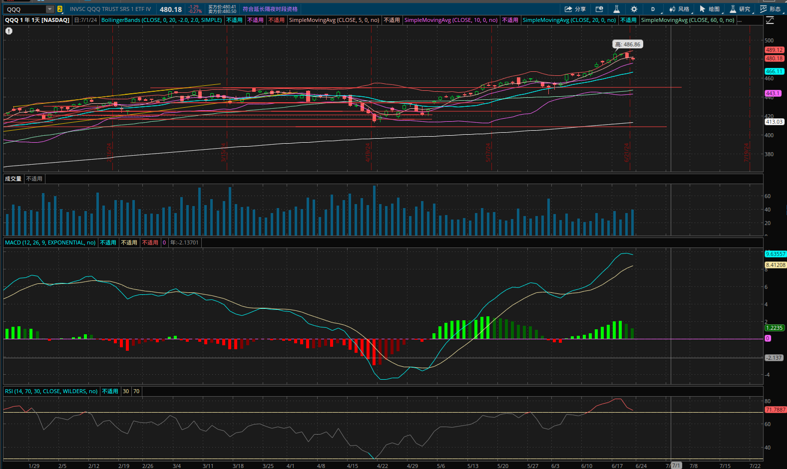Click the 413.03 white price axis tag
The width and height of the screenshot is (787, 469).
(775, 122)
